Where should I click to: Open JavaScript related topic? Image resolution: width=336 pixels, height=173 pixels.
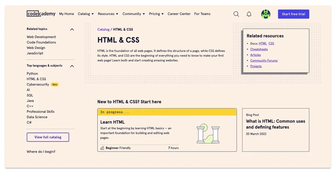click(x=35, y=53)
